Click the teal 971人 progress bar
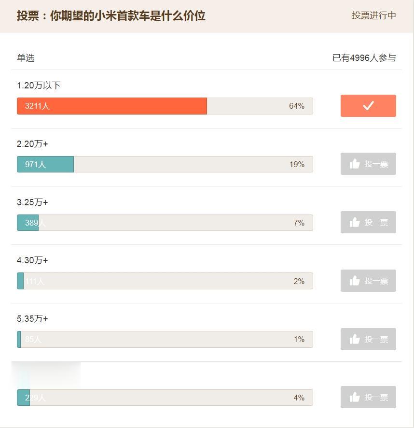Screen dimensions: 414x428 coord(45,164)
